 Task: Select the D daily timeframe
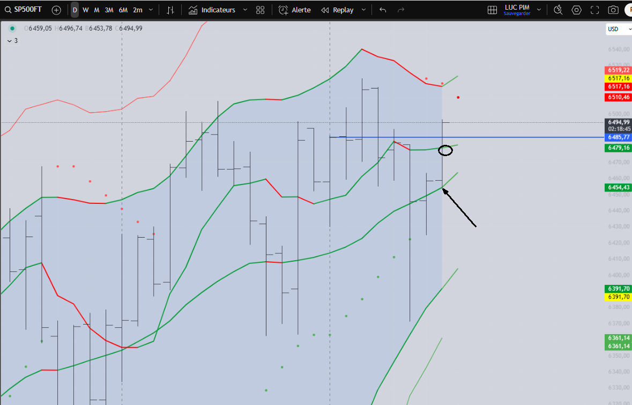[75, 10]
